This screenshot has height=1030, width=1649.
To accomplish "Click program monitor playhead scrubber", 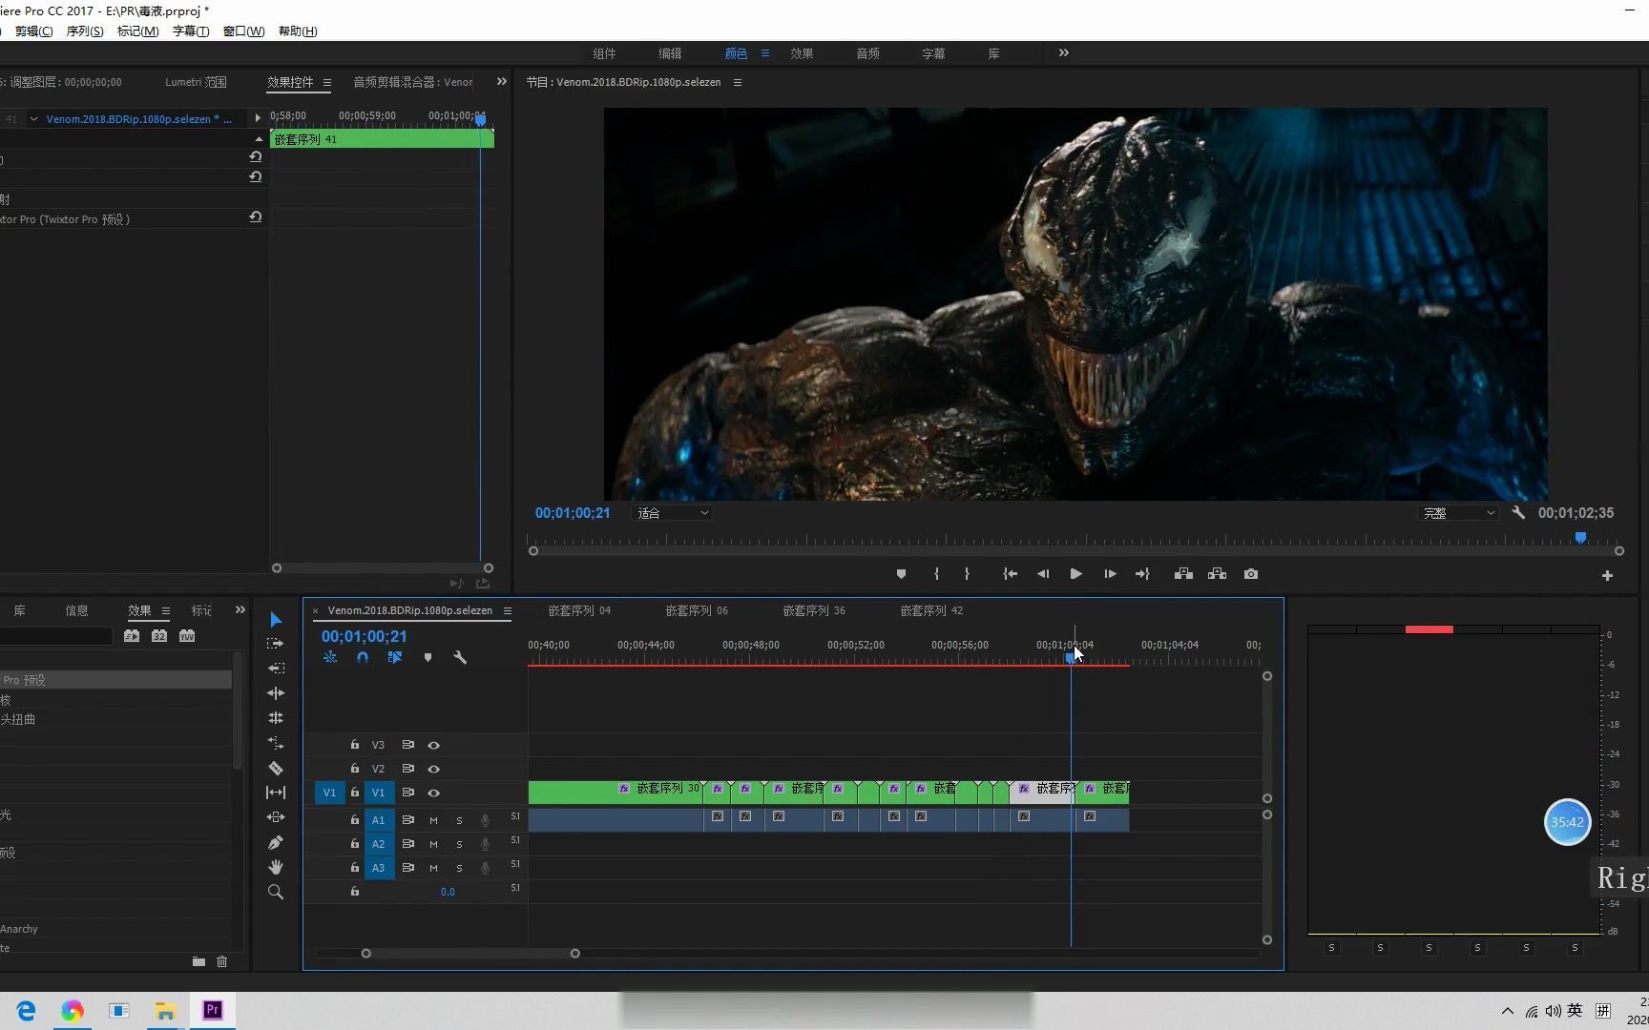I will [x=1580, y=538].
